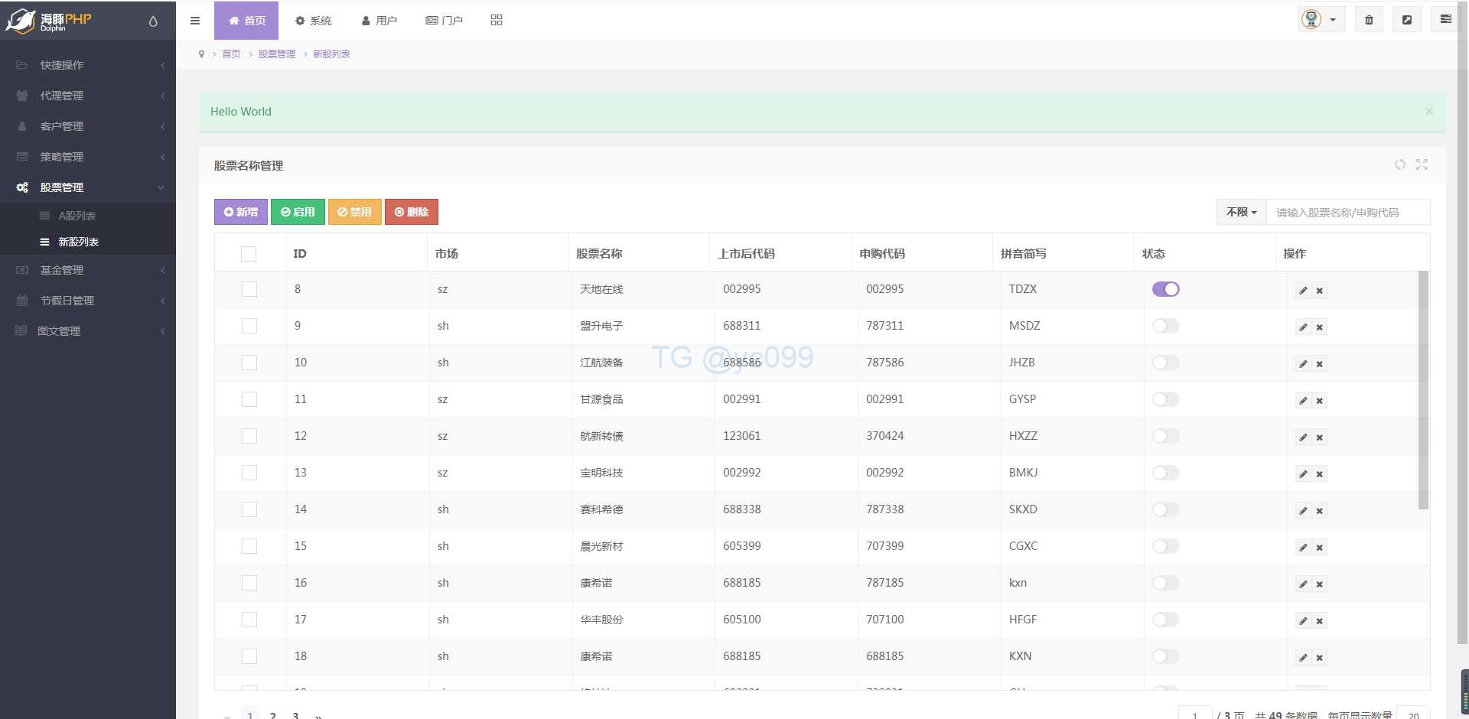
Task: Click the red 删除 button
Action: click(x=411, y=212)
